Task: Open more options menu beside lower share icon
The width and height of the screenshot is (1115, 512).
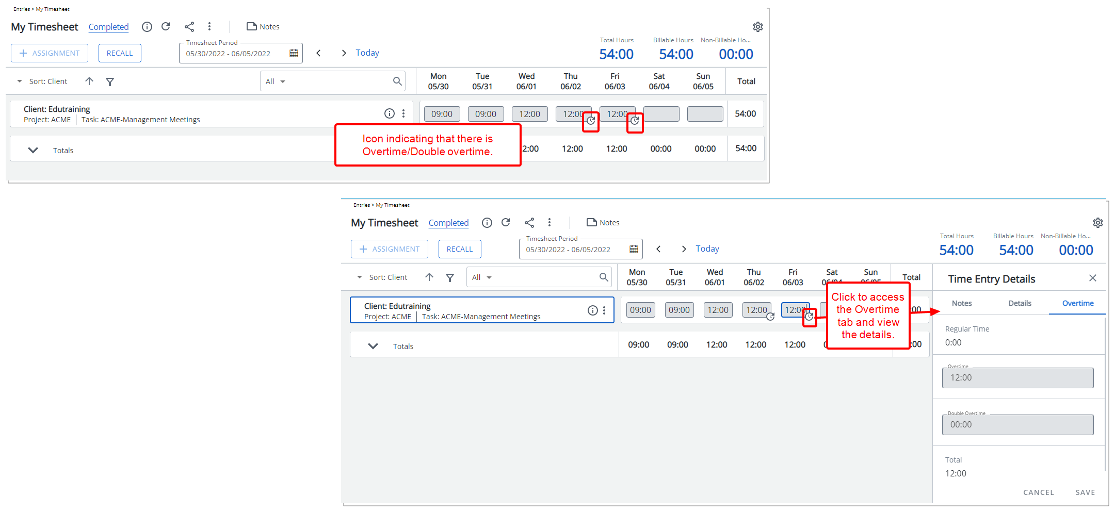Action: [x=550, y=222]
